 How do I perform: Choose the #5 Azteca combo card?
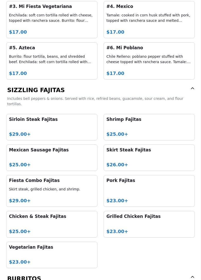(52, 61)
